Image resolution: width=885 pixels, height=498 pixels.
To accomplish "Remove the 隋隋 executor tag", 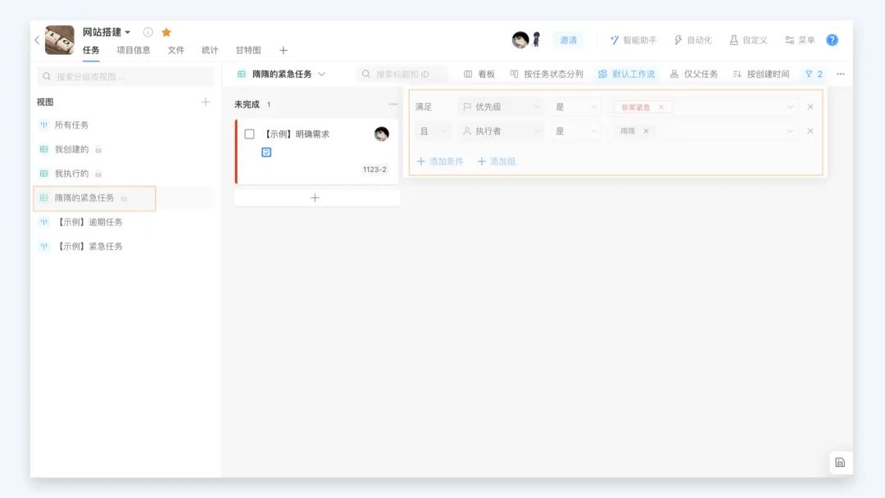I will (646, 131).
